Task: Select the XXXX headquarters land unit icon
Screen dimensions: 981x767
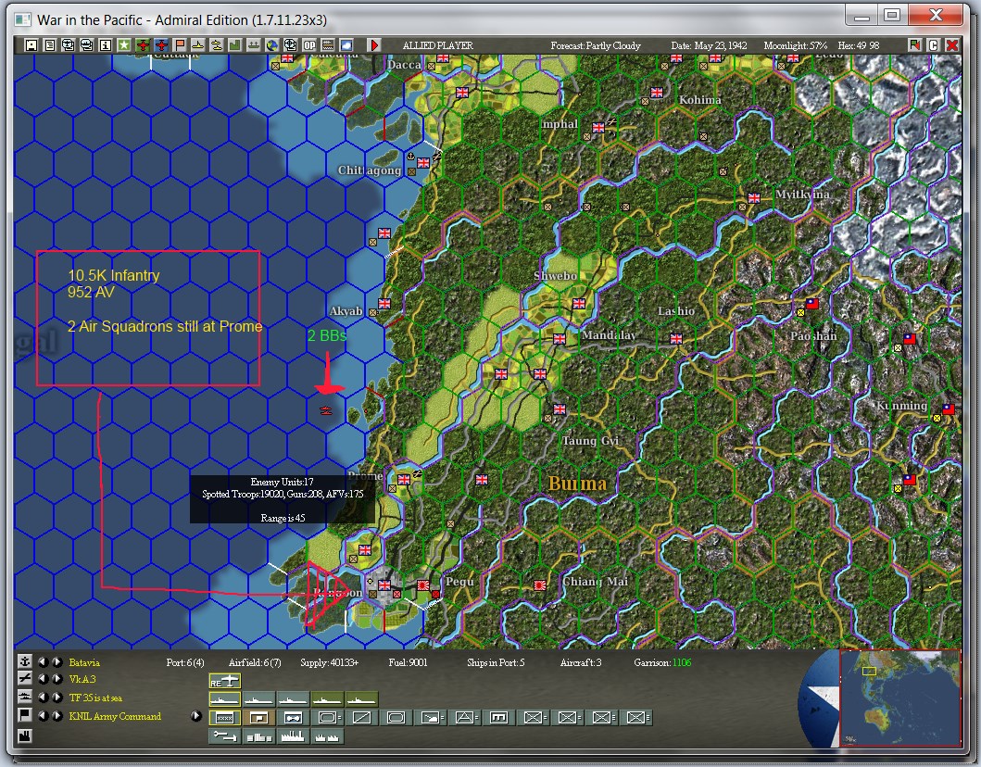Action: coord(224,717)
